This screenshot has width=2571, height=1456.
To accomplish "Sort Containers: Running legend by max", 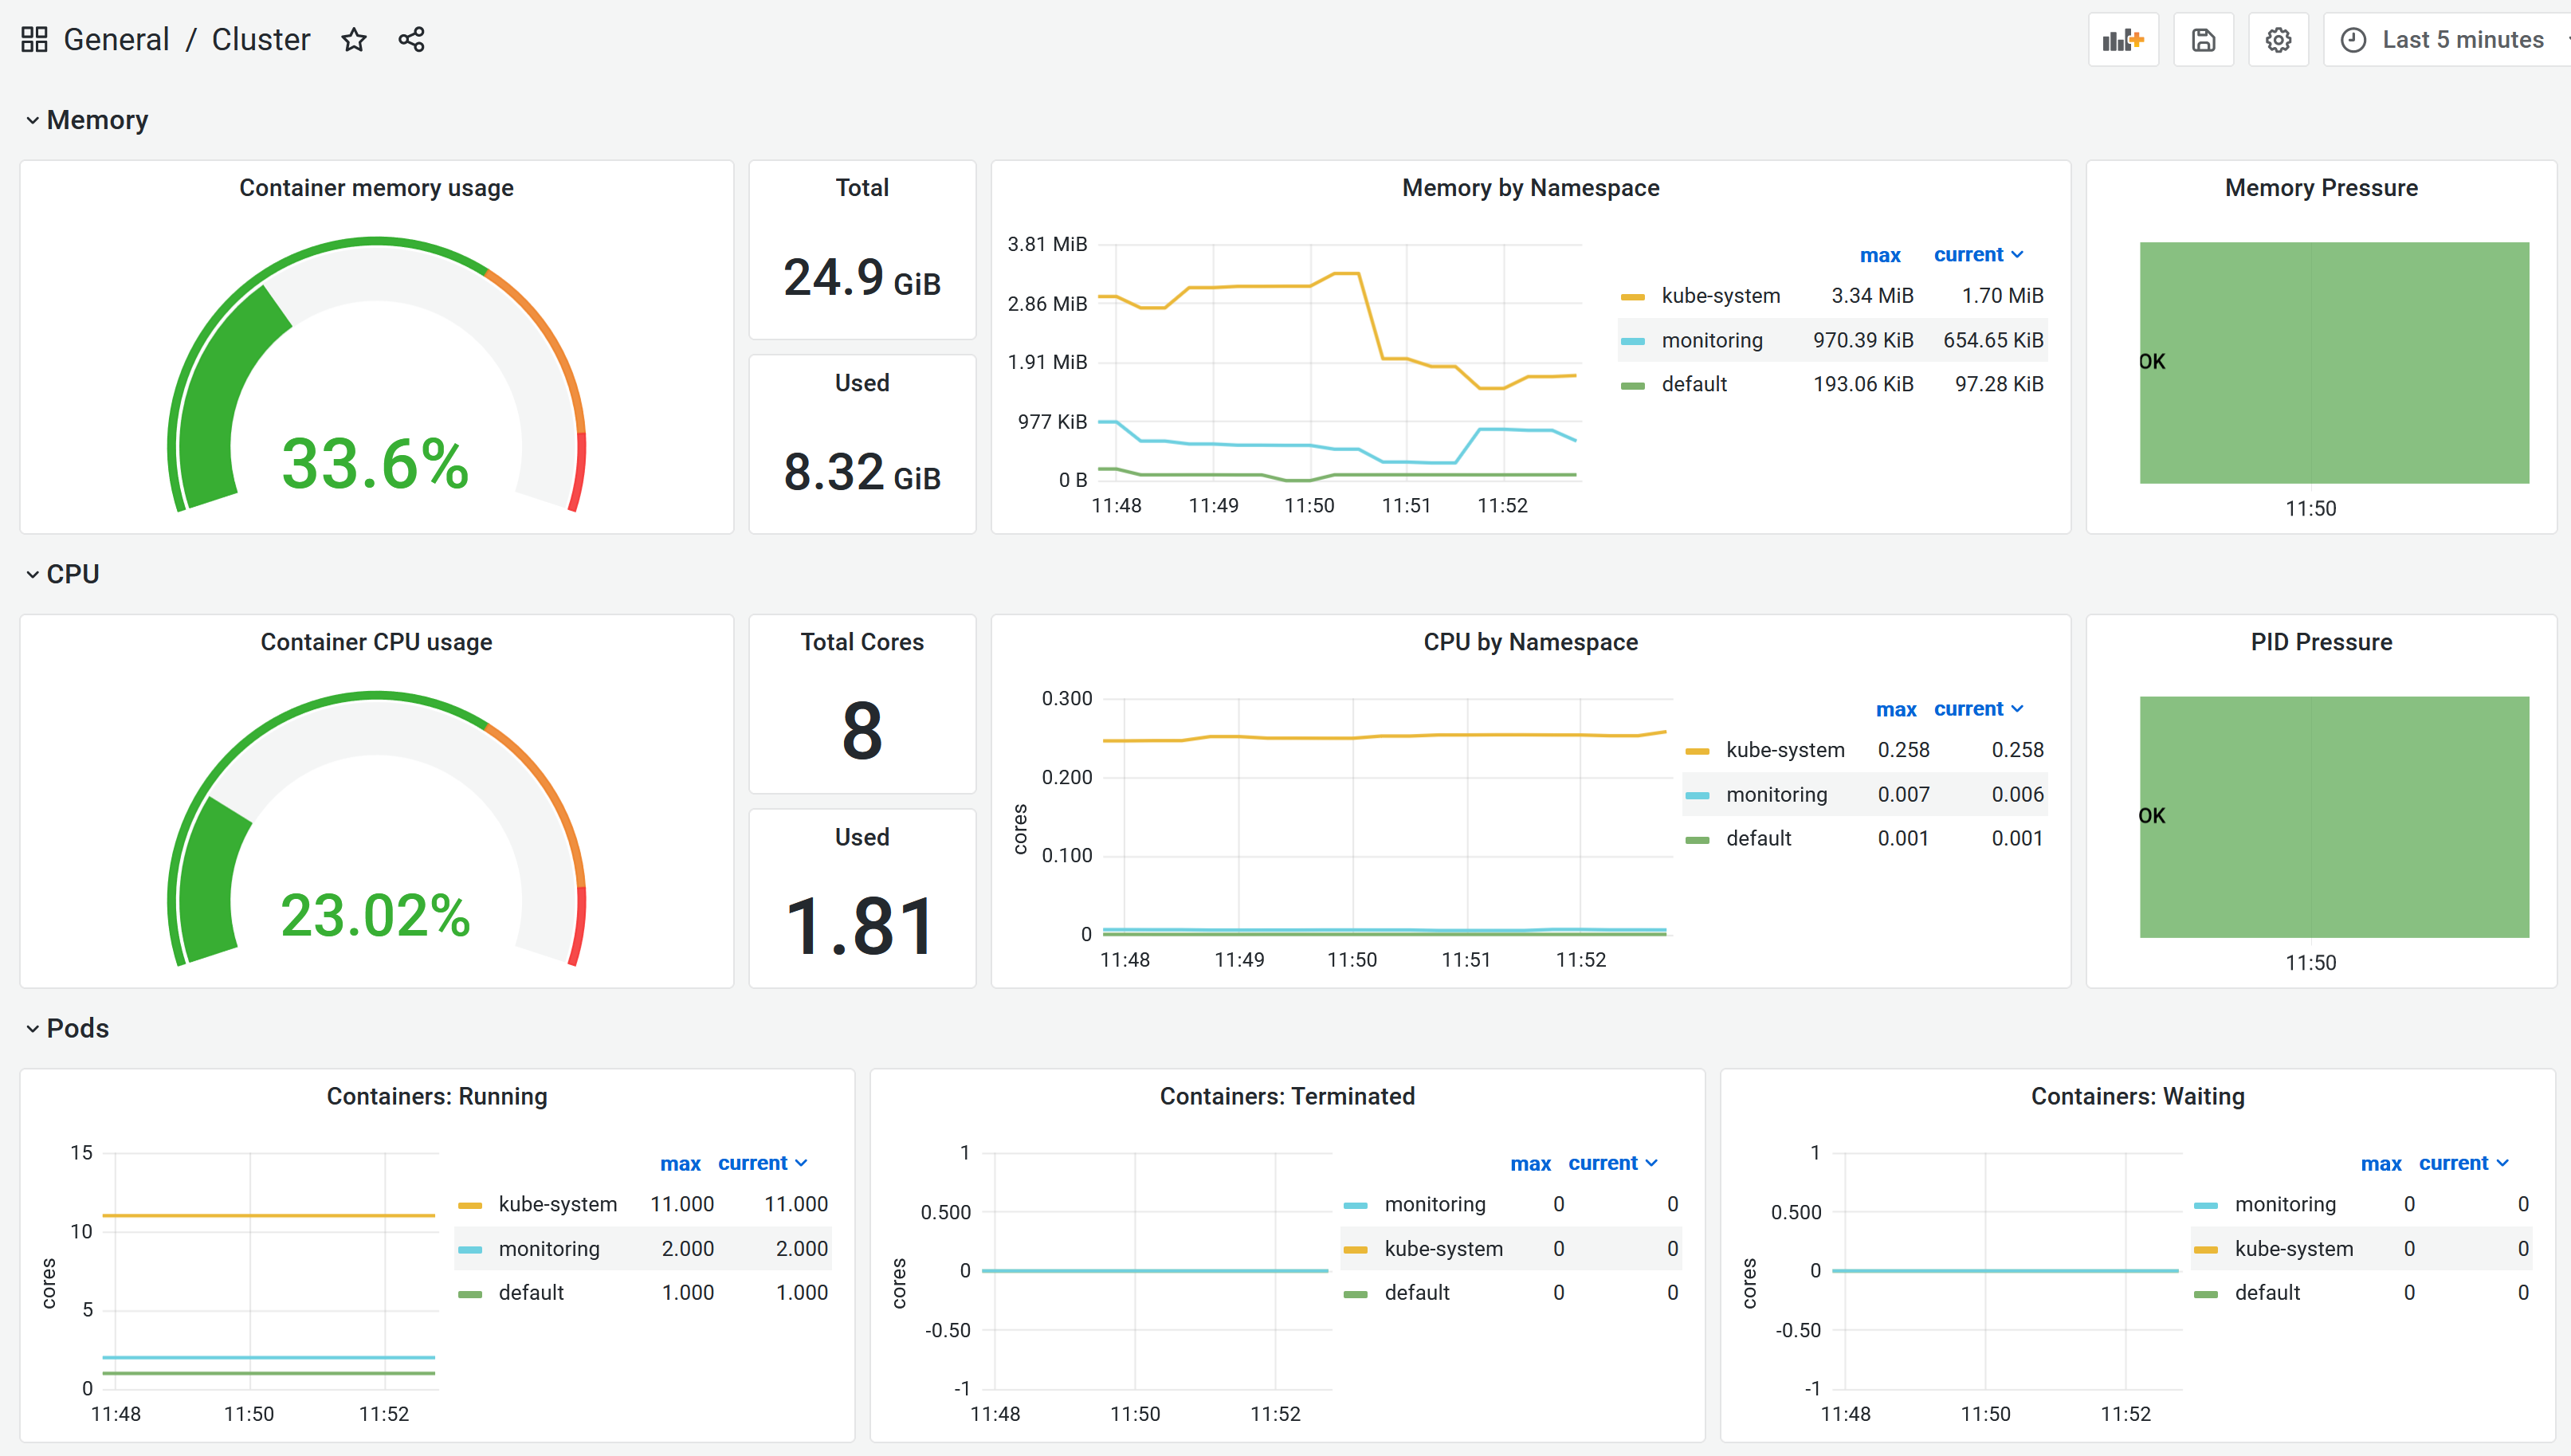I will coord(680,1163).
